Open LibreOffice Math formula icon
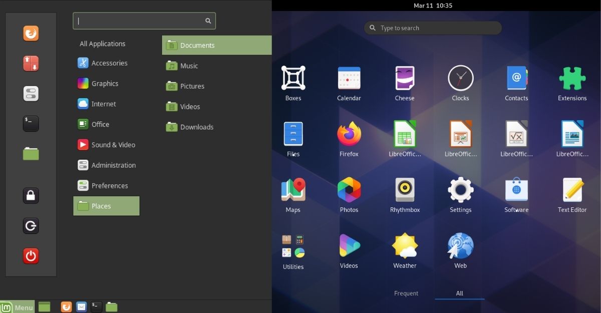601x313 pixels. pyautogui.click(x=516, y=139)
